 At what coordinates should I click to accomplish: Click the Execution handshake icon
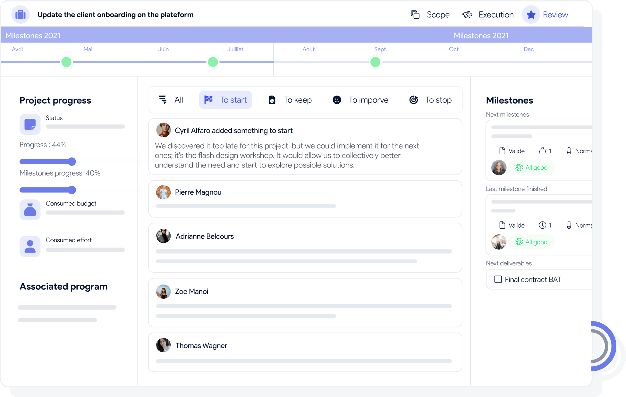[x=467, y=15]
